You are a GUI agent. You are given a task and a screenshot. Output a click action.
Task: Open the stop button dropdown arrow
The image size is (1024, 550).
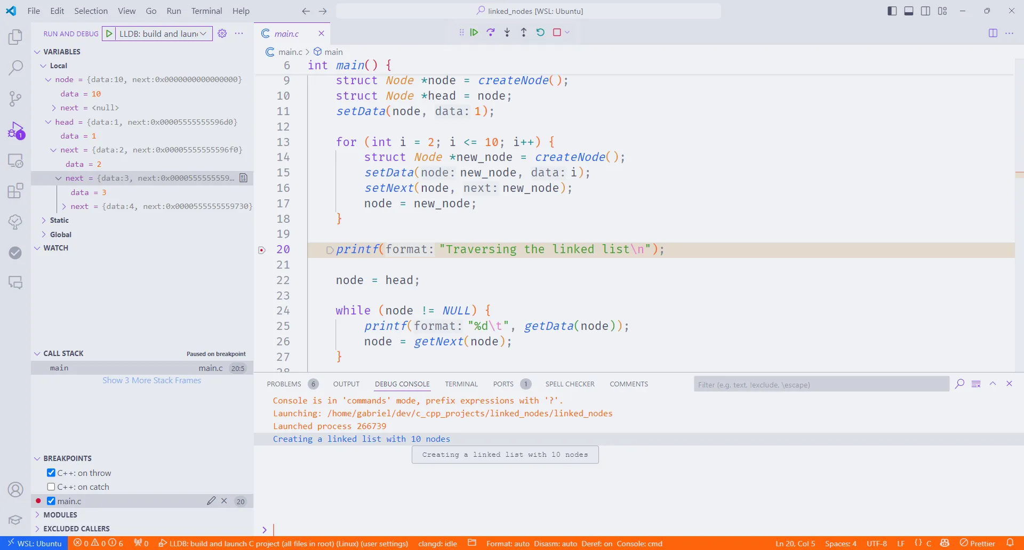coord(567,33)
